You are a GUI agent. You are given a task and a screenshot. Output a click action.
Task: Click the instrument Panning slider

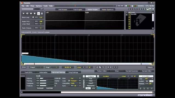coord(47,81)
